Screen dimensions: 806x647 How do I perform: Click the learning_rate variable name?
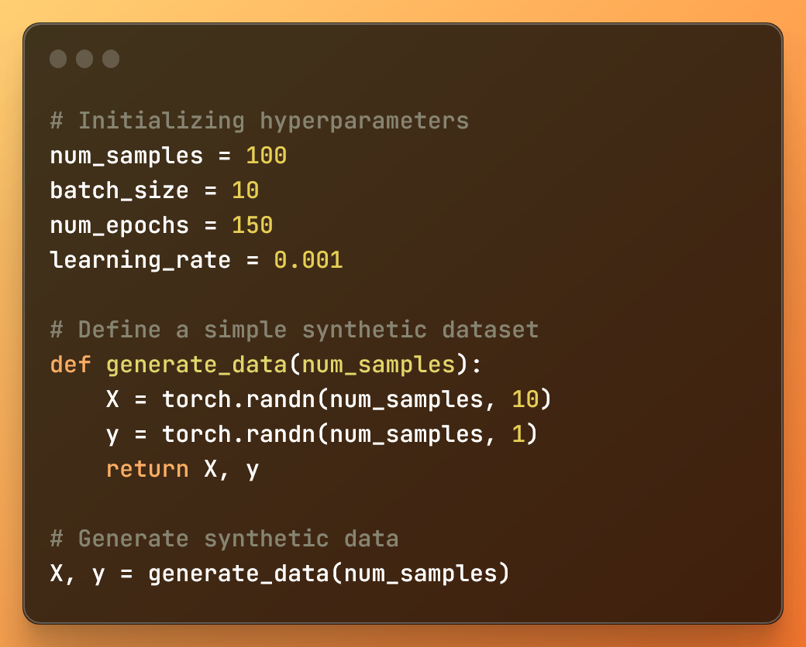click(140, 260)
